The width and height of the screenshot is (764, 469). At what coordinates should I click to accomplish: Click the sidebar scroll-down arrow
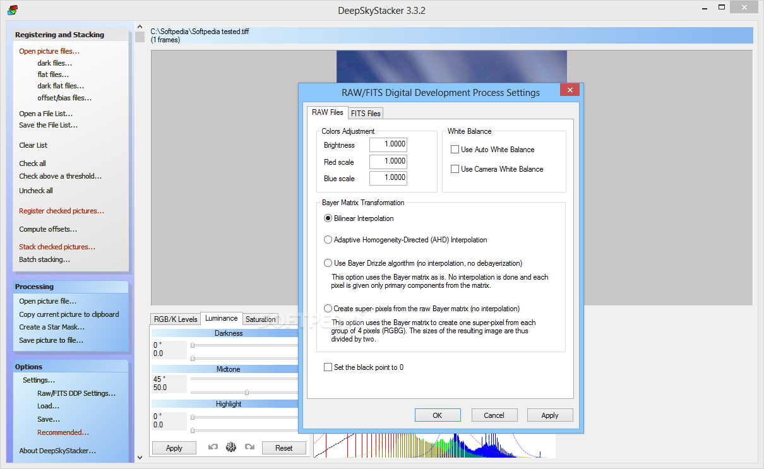[x=140, y=458]
